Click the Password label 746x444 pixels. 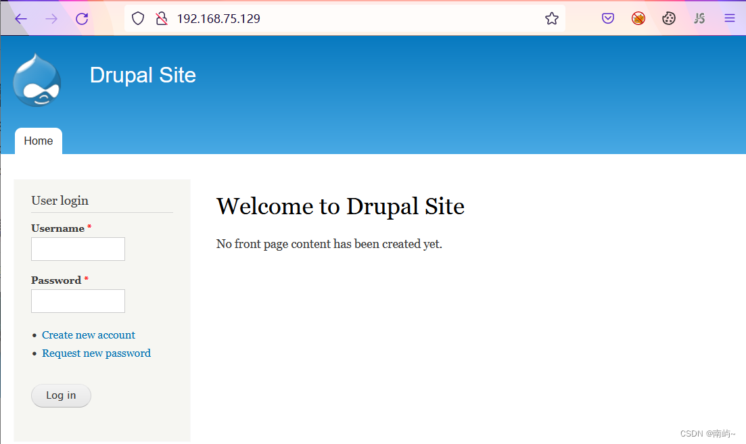coord(56,280)
